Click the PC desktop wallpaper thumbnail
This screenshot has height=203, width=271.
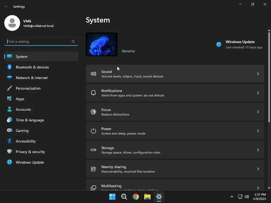(x=102, y=44)
